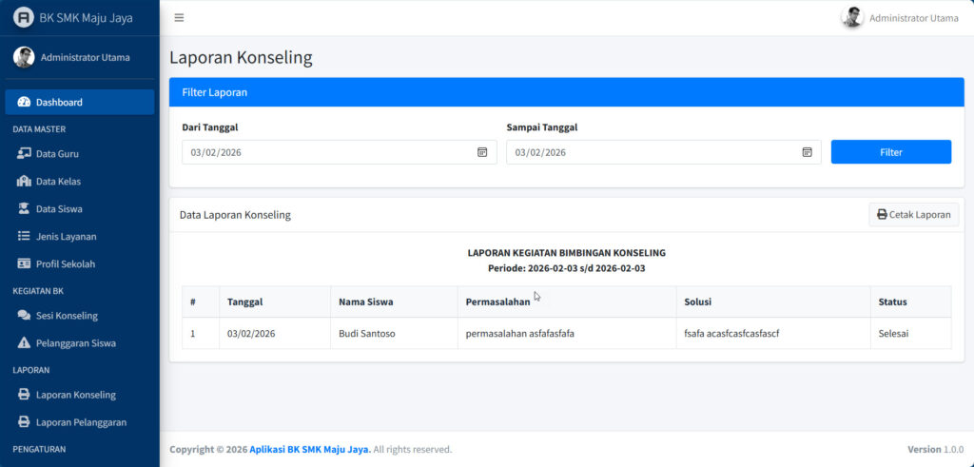Click the Data Kelas building icon
The image size is (974, 467).
(x=24, y=181)
